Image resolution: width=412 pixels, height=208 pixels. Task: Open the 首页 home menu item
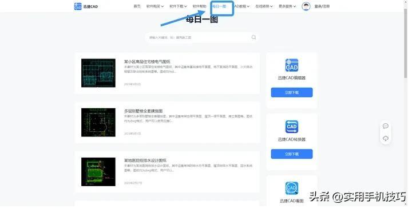point(137,6)
